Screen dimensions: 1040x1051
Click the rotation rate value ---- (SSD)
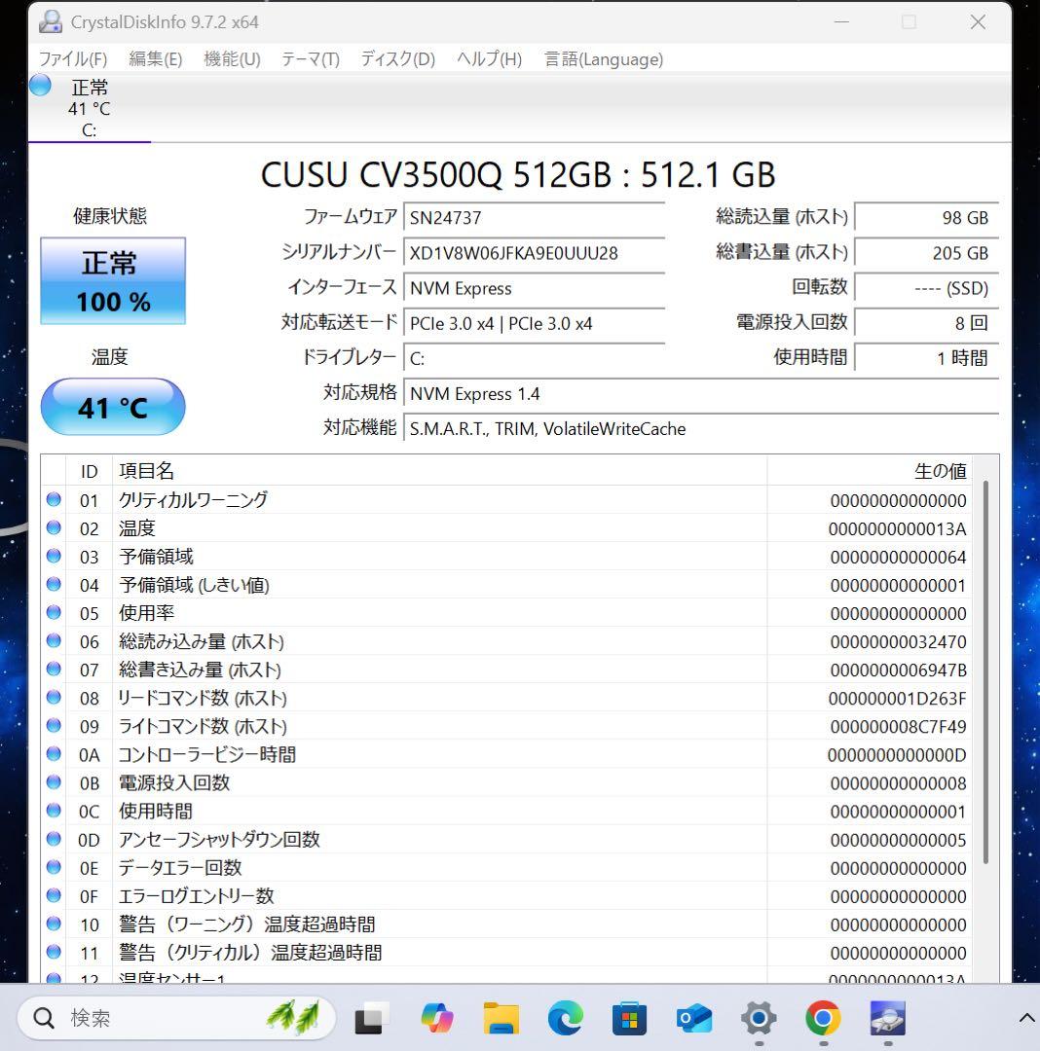tap(927, 288)
